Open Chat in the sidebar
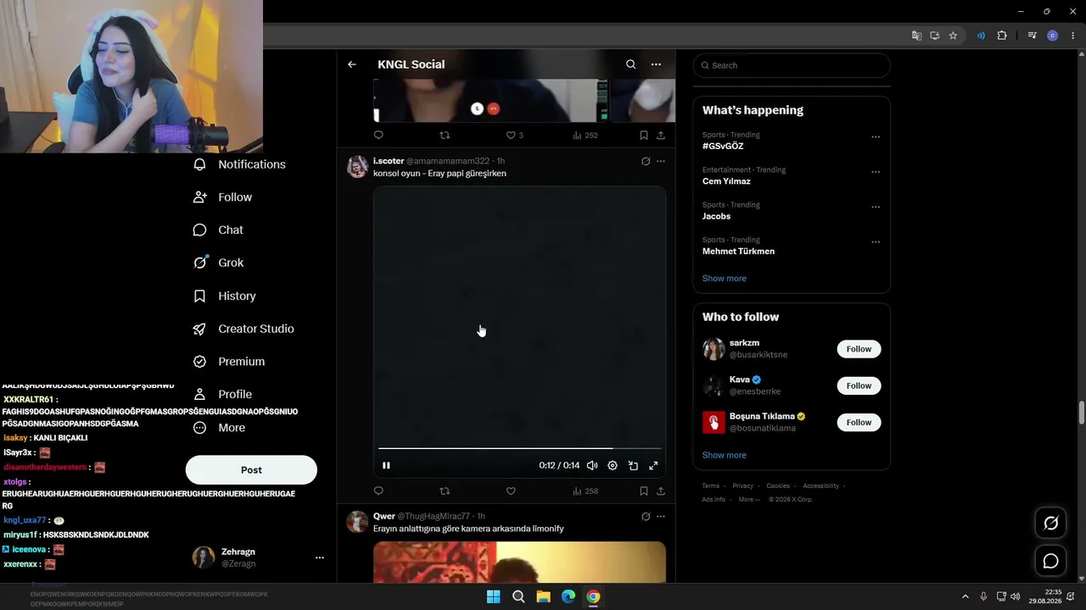 218,230
